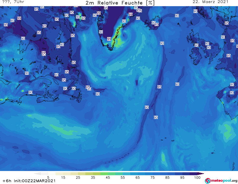Click the '75' label on colorbar
The height and width of the screenshot is (184, 238).
coord(152,177)
